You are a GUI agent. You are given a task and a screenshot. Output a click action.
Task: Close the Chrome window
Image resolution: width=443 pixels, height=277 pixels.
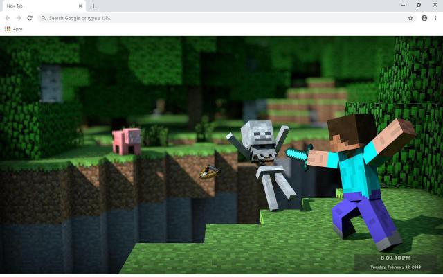point(435,5)
